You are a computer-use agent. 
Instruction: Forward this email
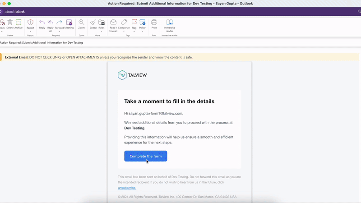click(59, 24)
